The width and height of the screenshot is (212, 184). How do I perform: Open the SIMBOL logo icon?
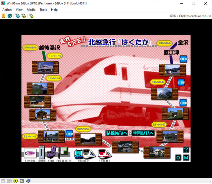[30, 153]
